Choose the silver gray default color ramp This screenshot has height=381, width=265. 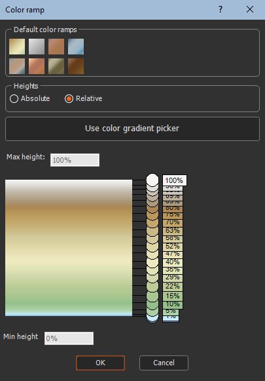pyautogui.click(x=37, y=47)
